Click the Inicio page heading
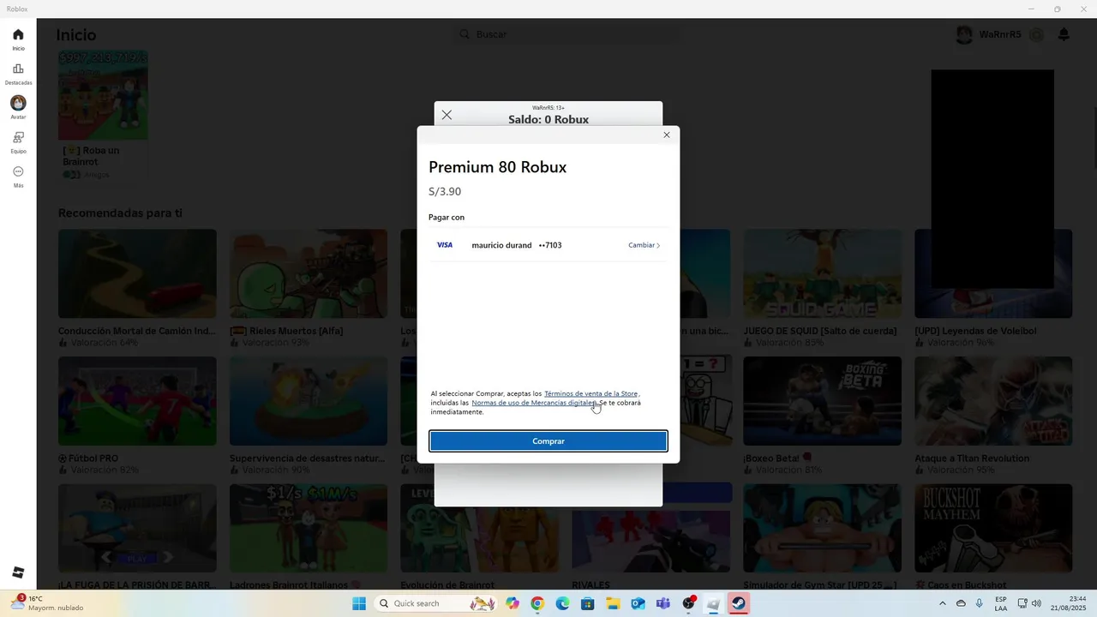Screen dimensions: 1097x617 tap(76, 35)
